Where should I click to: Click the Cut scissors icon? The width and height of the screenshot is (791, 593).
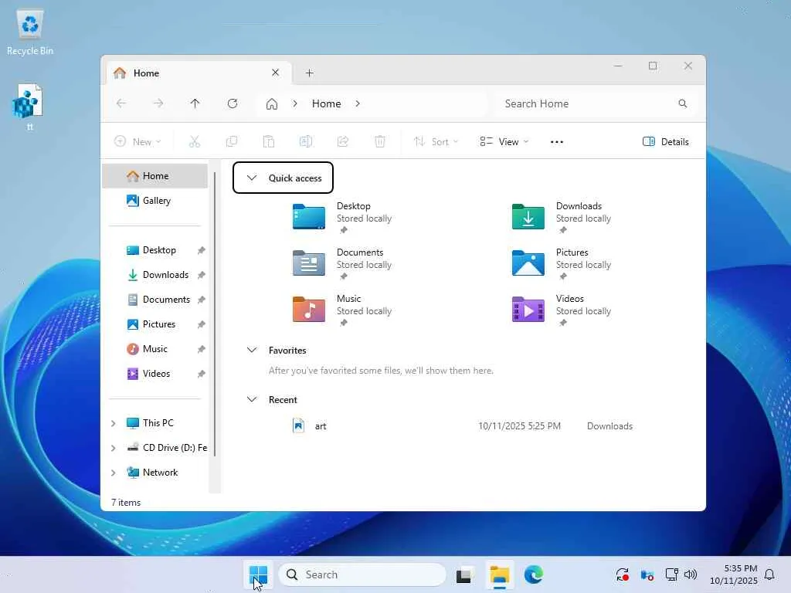pyautogui.click(x=195, y=142)
